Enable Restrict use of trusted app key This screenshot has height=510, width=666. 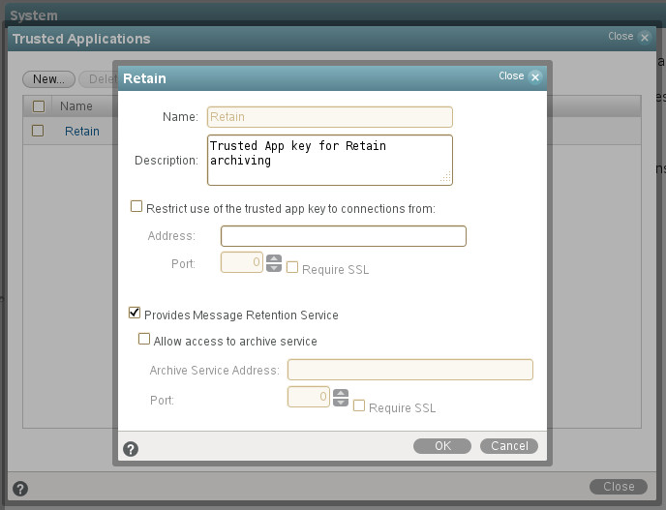click(136, 206)
